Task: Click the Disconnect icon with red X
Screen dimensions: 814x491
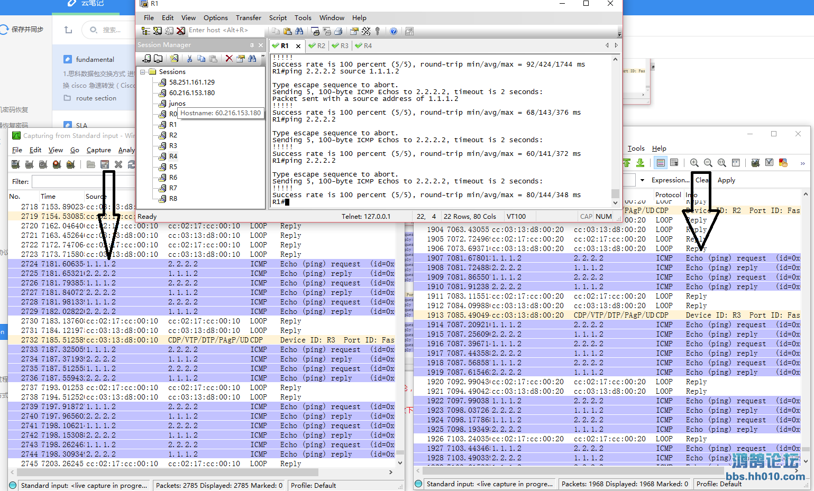Action: point(181,31)
